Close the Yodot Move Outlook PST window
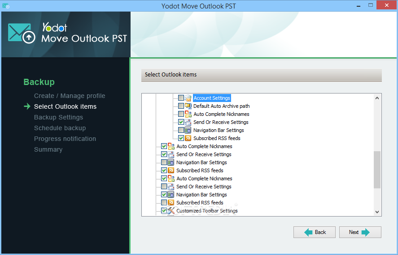This screenshot has height=255, width=398. 387,5
